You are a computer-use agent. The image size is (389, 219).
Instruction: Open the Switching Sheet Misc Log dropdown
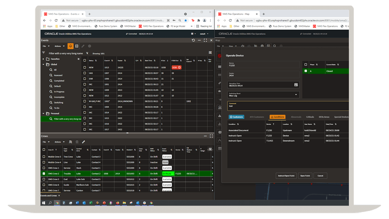296,95
